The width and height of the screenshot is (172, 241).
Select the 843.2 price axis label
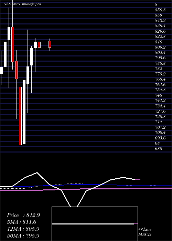pos(160,20)
